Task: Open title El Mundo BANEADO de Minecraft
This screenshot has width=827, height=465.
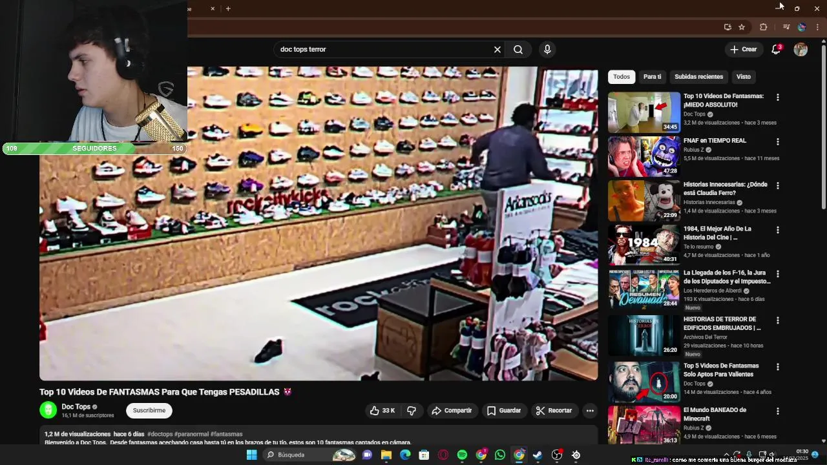Action: pos(715,414)
